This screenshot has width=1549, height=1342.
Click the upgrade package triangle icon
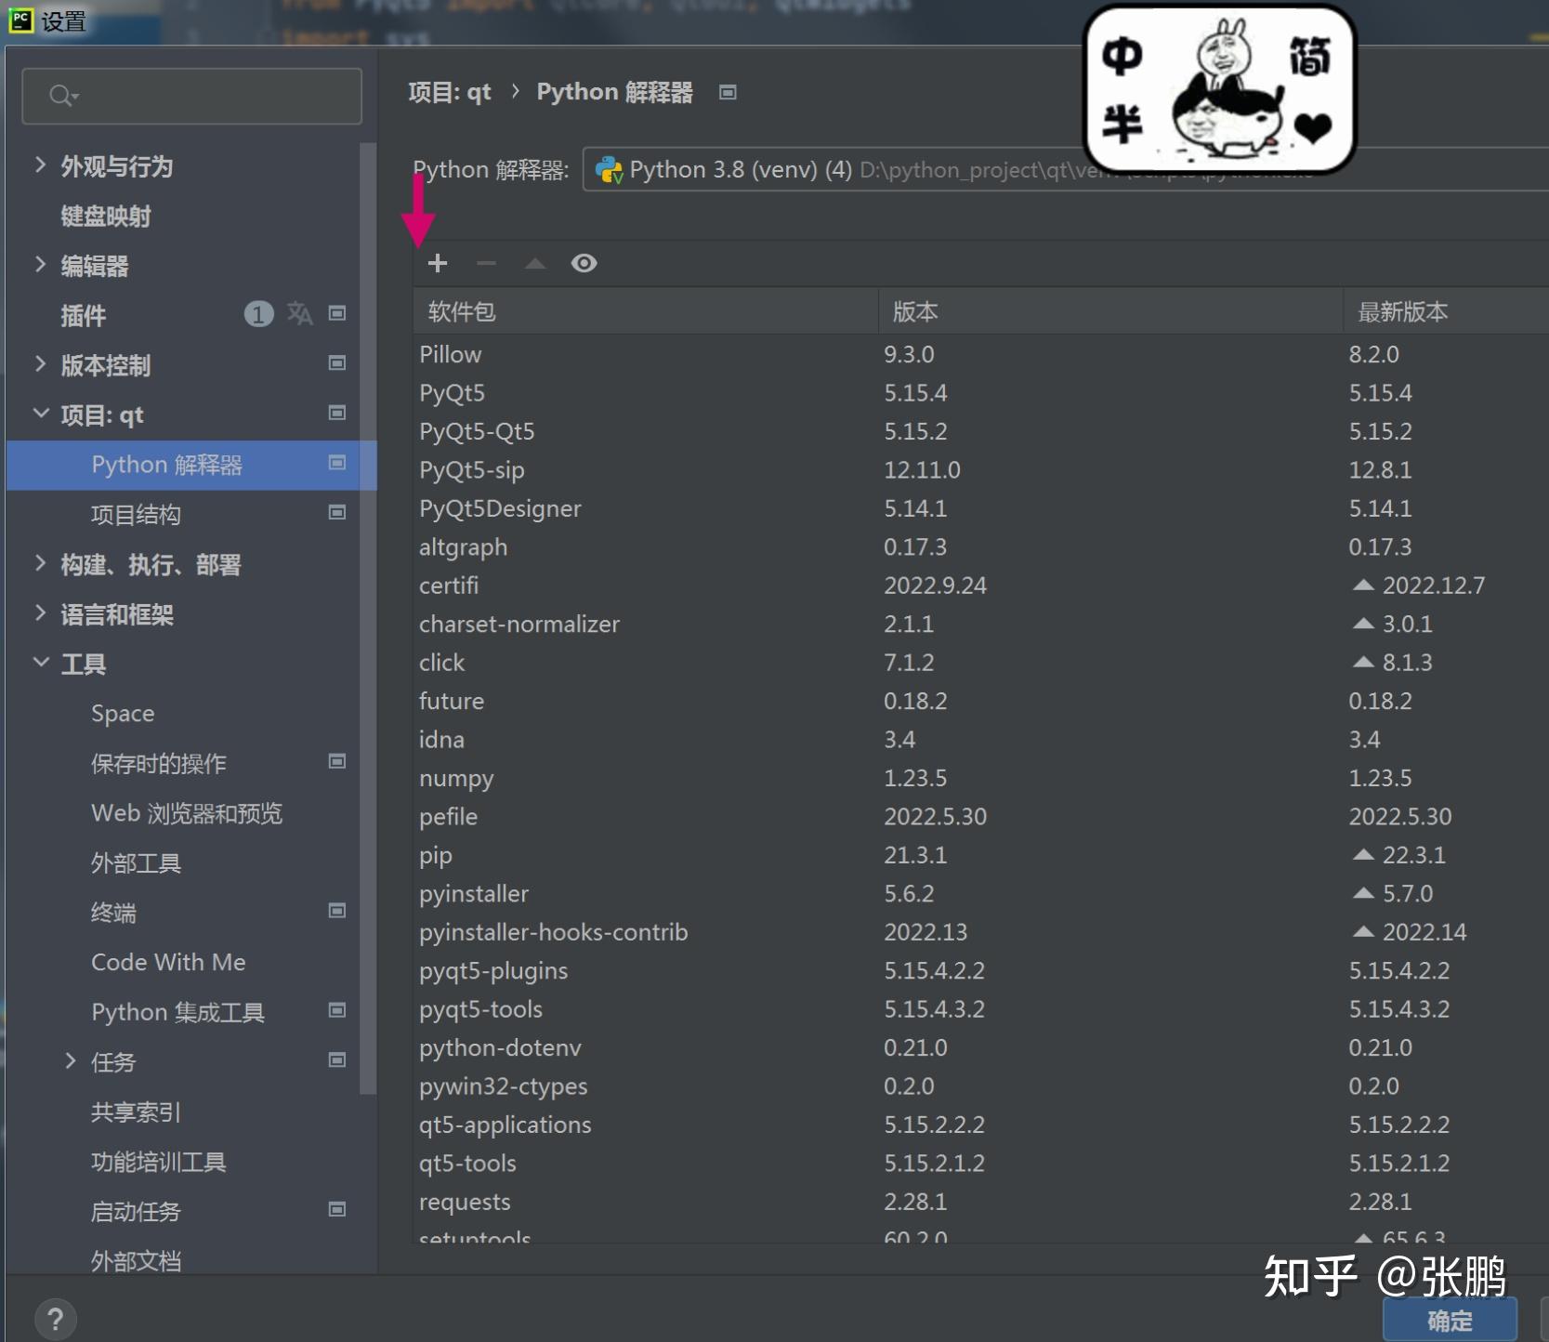click(x=535, y=263)
